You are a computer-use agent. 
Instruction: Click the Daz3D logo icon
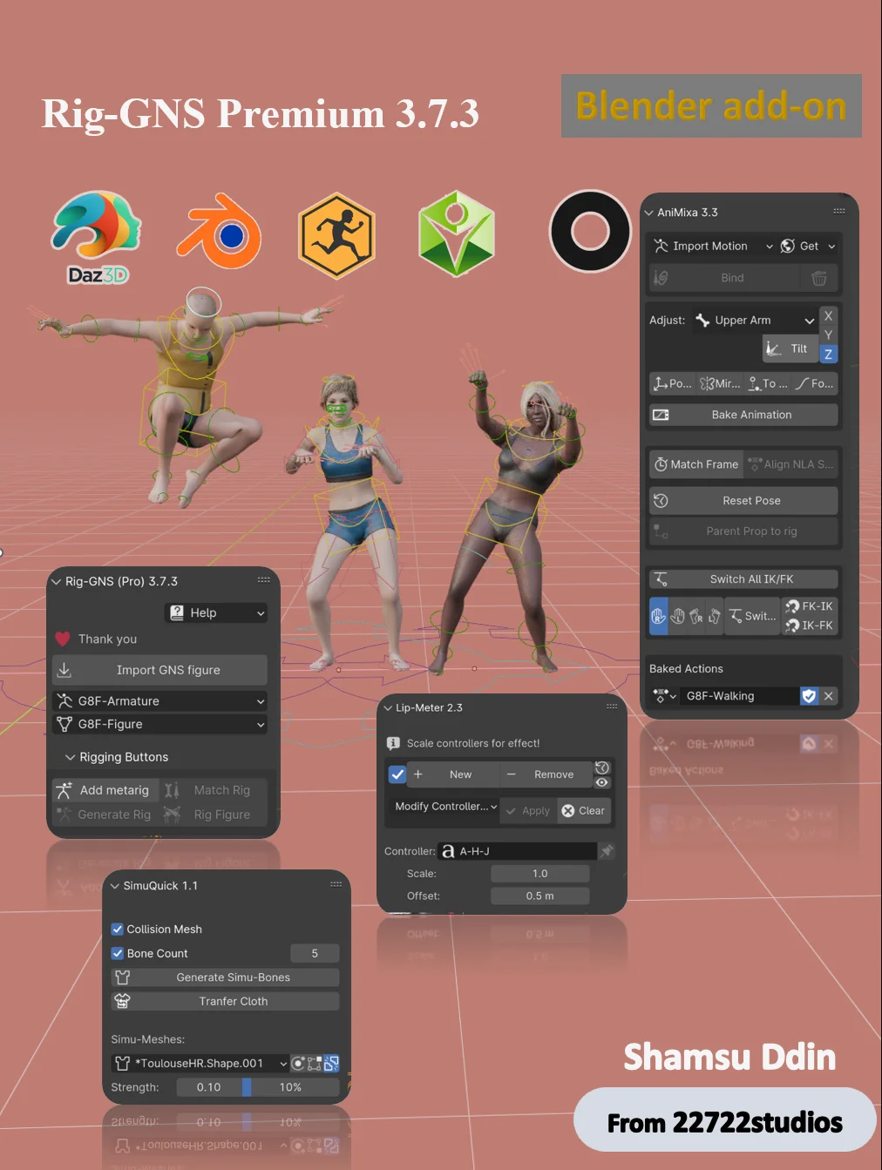pos(97,237)
